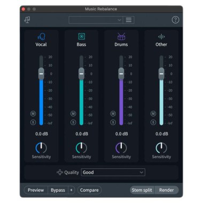The width and height of the screenshot is (203, 203).
Task: Click the plus expander next to Bypass
Action: click(71, 190)
